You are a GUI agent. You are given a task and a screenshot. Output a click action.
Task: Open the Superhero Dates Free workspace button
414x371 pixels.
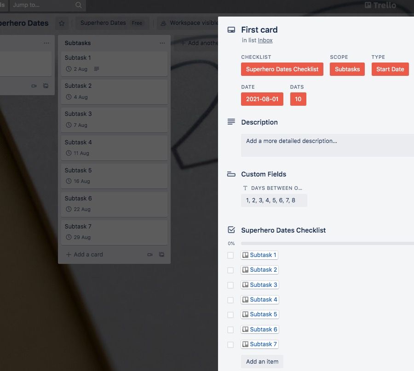coord(112,23)
